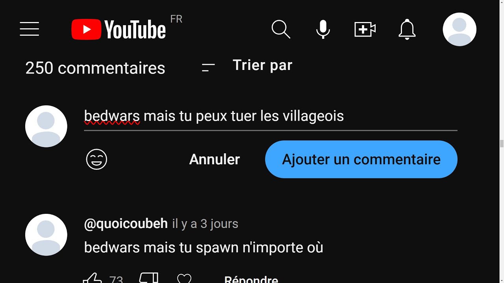
Task: Open the emoji picker smiley icon
Action: [x=96, y=159]
